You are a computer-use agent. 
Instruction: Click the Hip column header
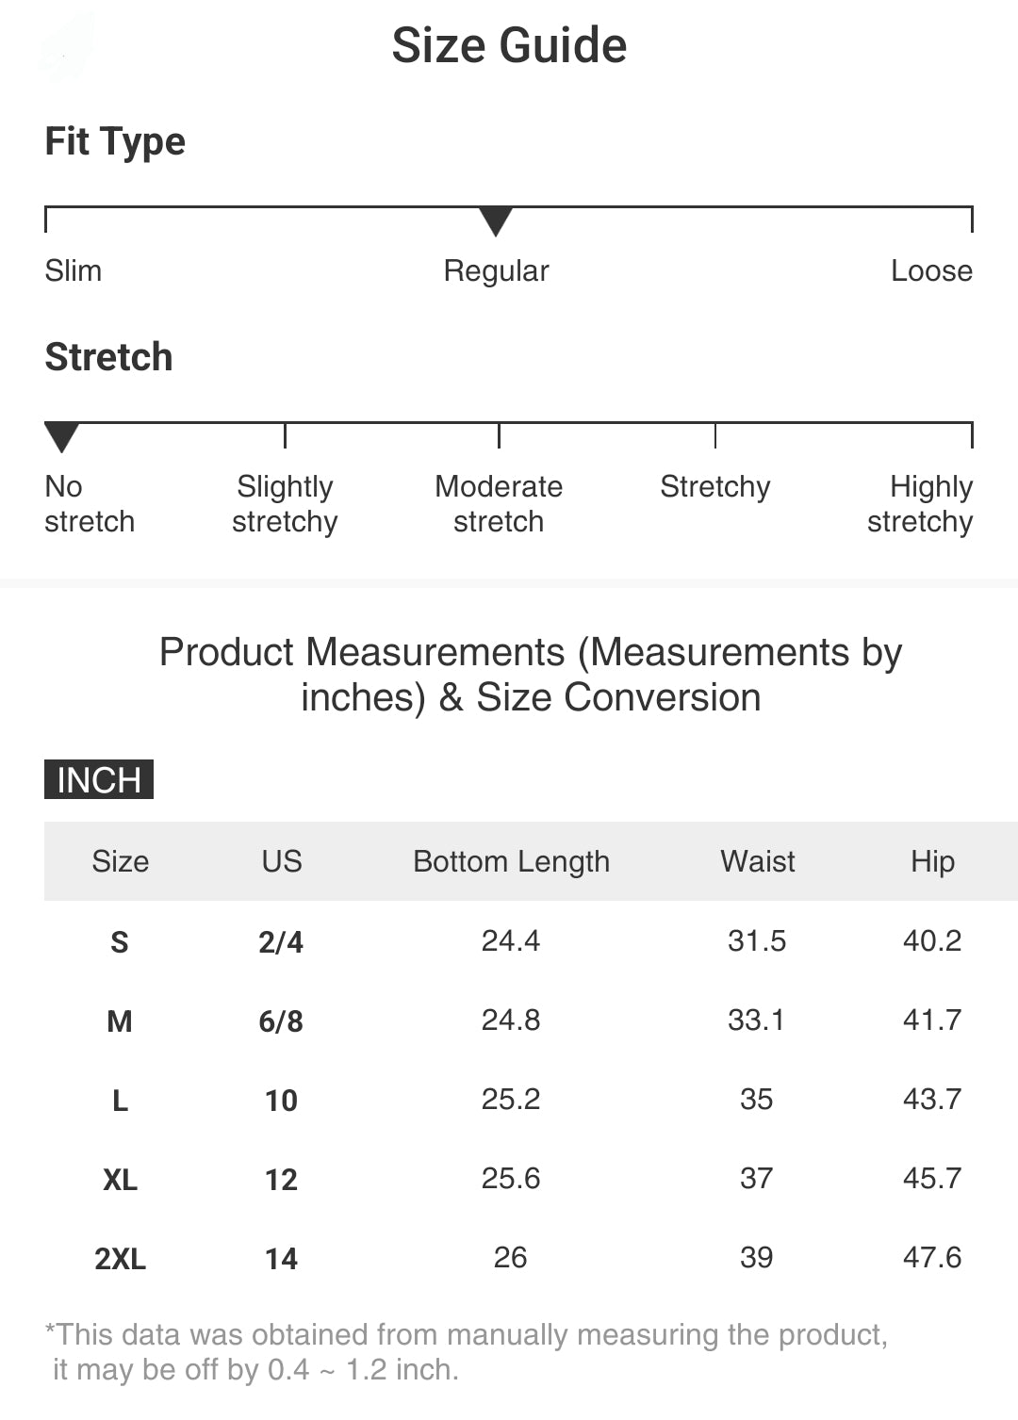pyautogui.click(x=932, y=861)
